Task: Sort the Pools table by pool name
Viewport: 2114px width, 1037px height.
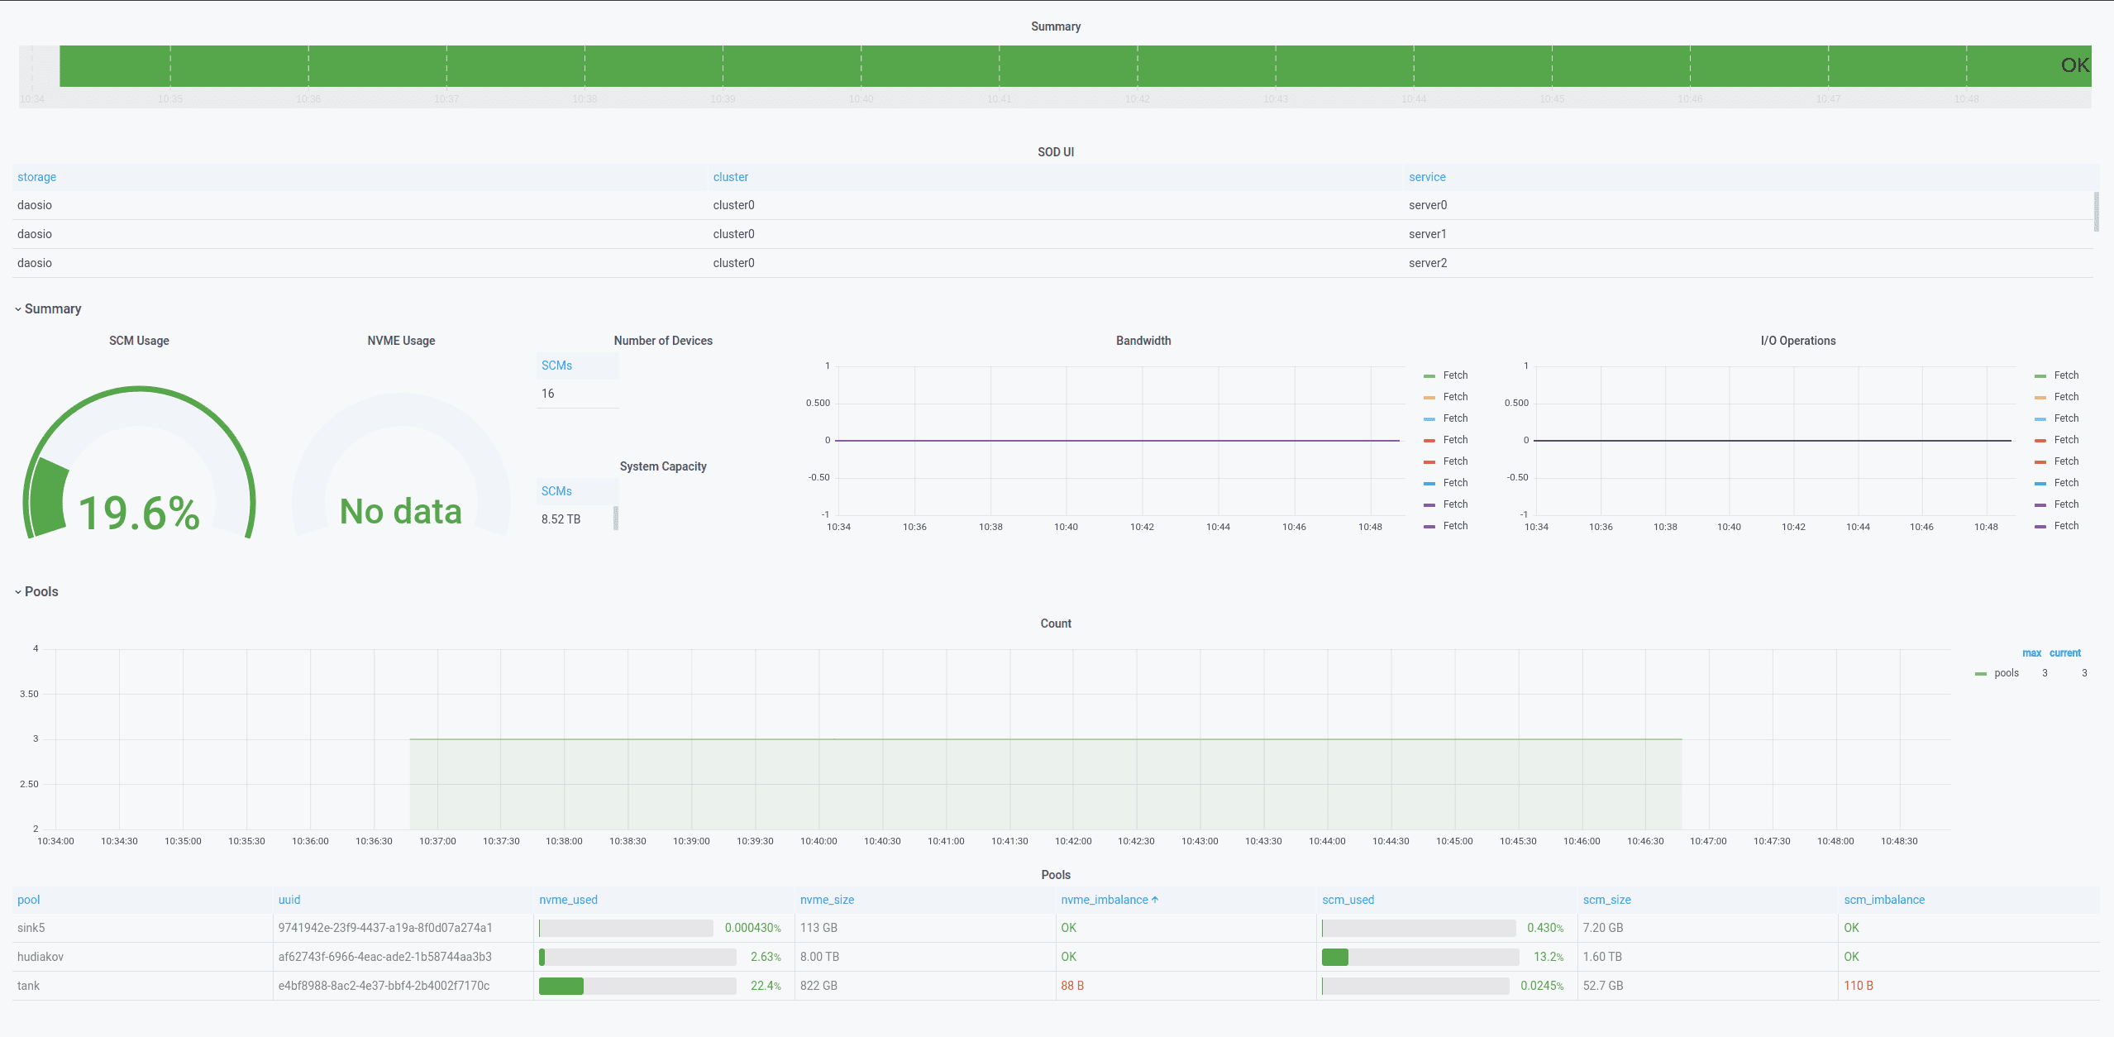Action: point(28,899)
